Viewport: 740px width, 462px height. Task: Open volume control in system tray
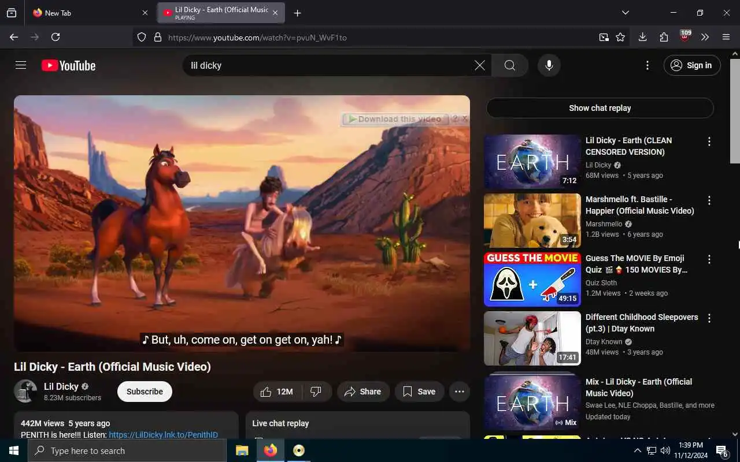[x=665, y=450]
